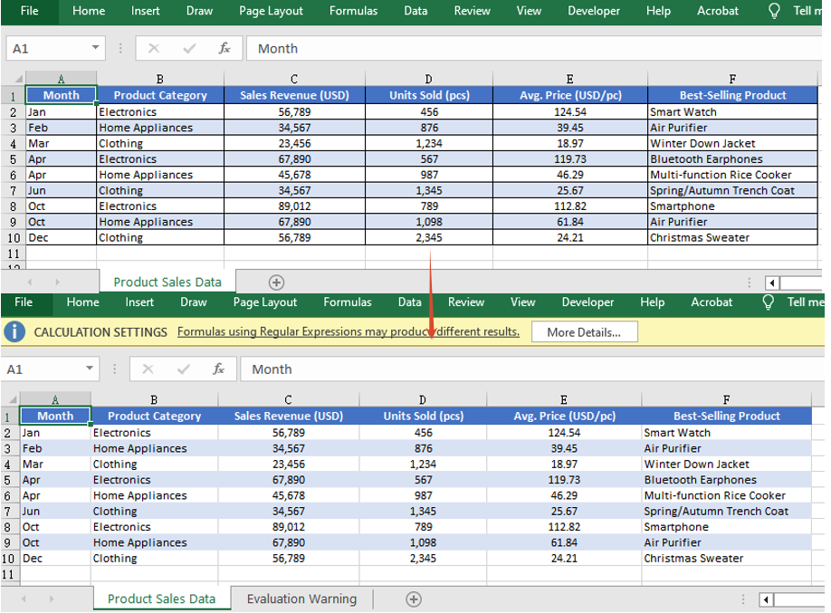Open the Name Box dropdown in top window

(x=95, y=48)
